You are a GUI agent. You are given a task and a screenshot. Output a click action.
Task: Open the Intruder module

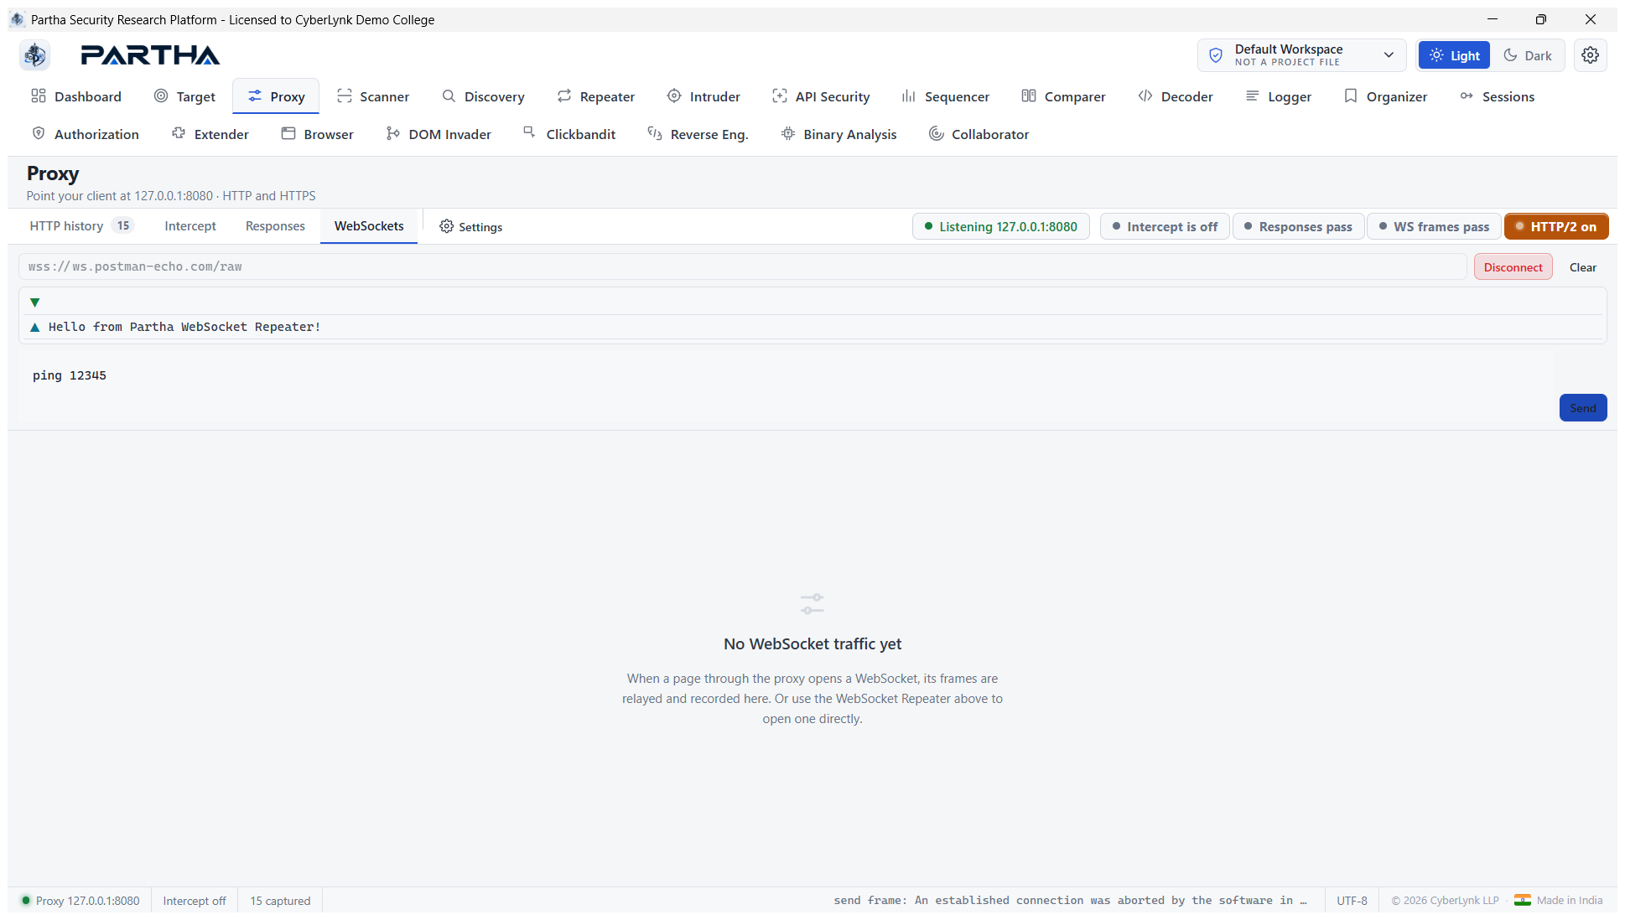(x=703, y=96)
